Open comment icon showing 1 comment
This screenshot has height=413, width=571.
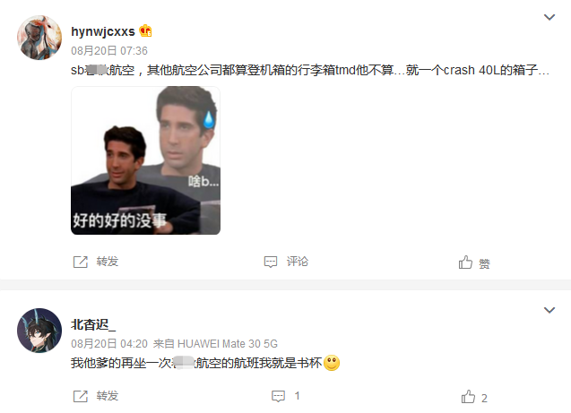point(278,396)
